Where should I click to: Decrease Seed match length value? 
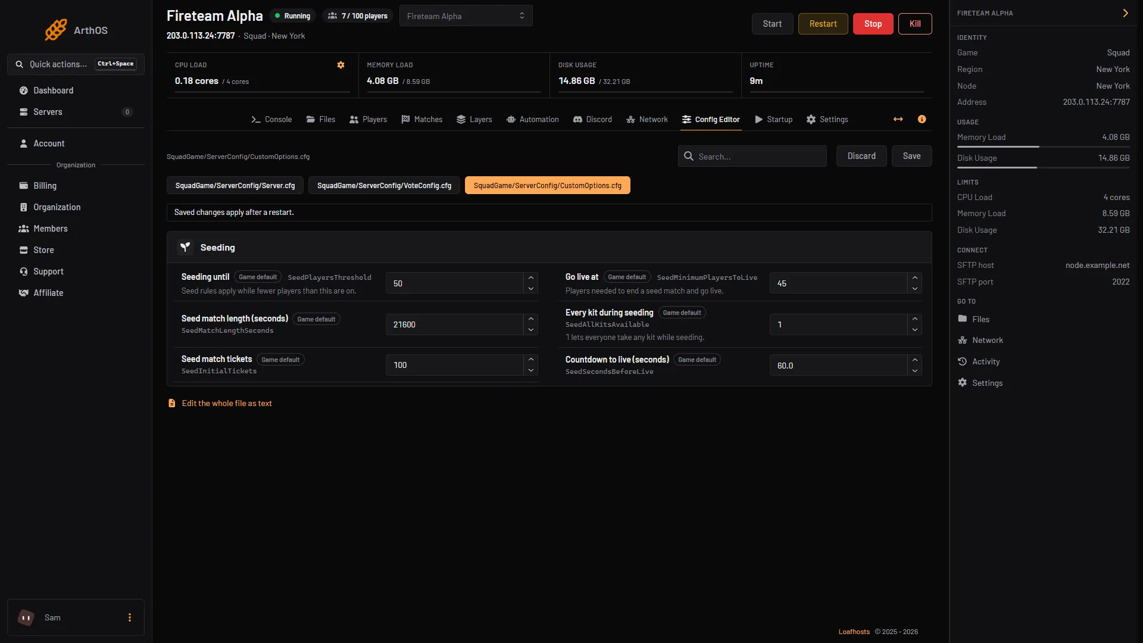(531, 330)
